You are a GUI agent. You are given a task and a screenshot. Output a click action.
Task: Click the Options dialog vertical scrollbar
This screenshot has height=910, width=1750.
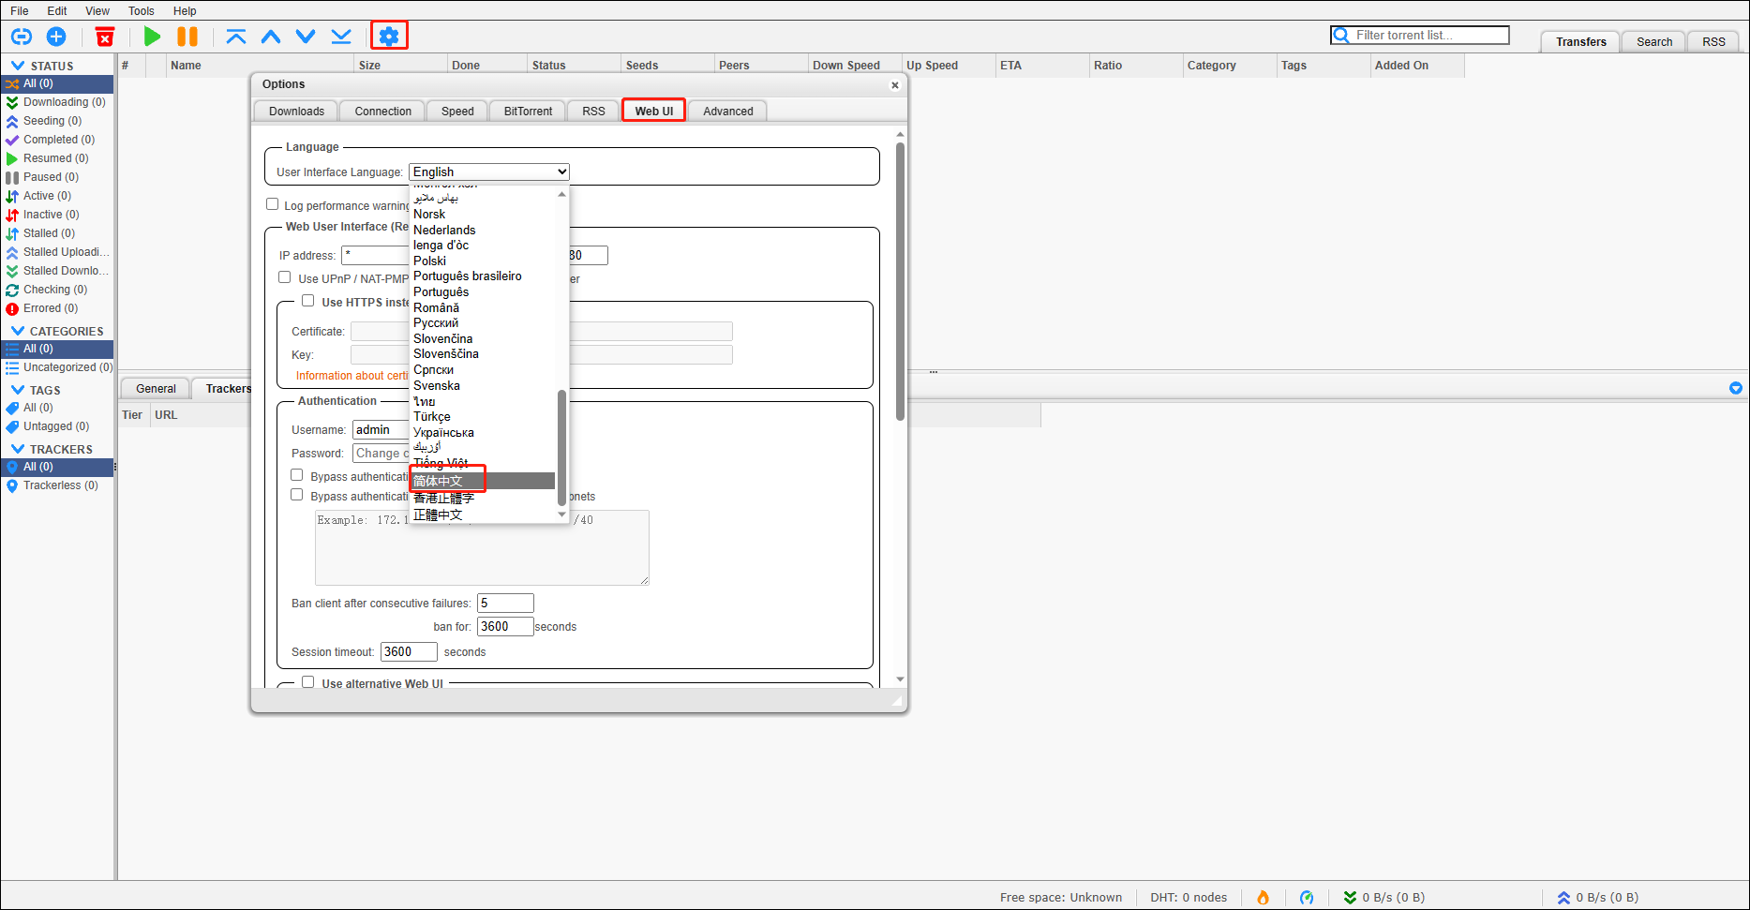click(900, 281)
